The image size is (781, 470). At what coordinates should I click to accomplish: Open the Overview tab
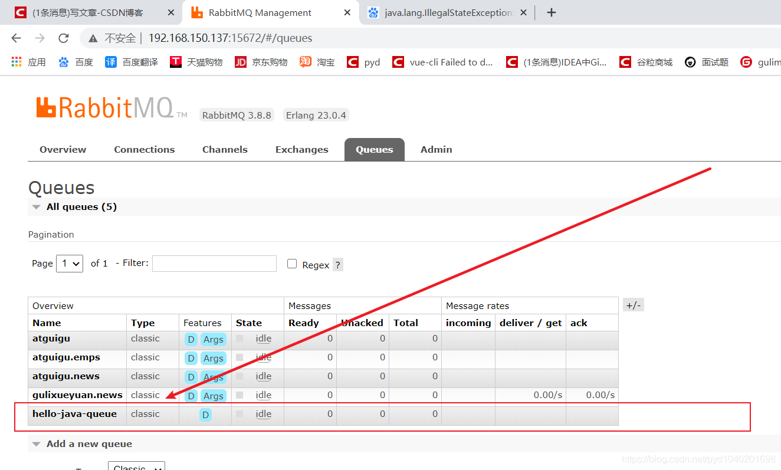(x=63, y=149)
